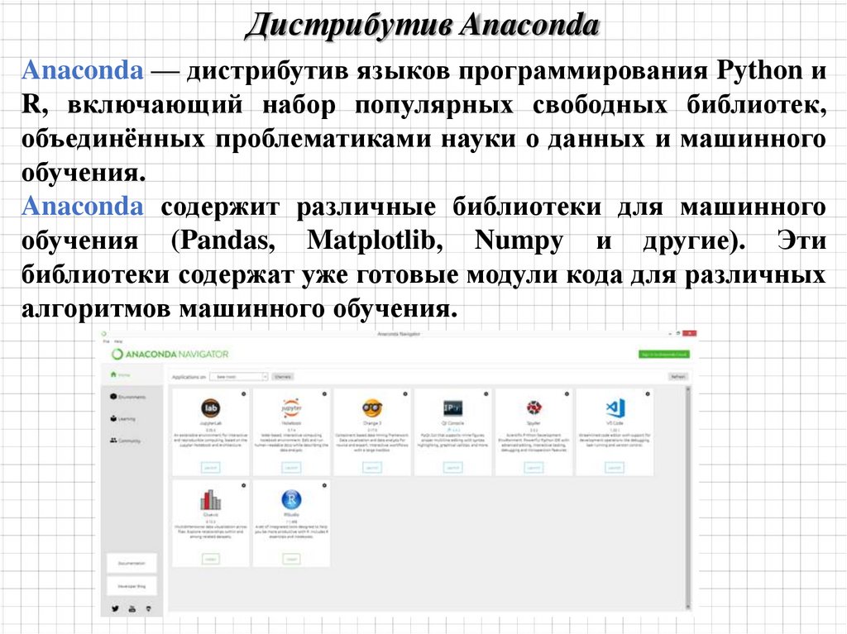Click the first blue Anaconda word

(x=83, y=71)
